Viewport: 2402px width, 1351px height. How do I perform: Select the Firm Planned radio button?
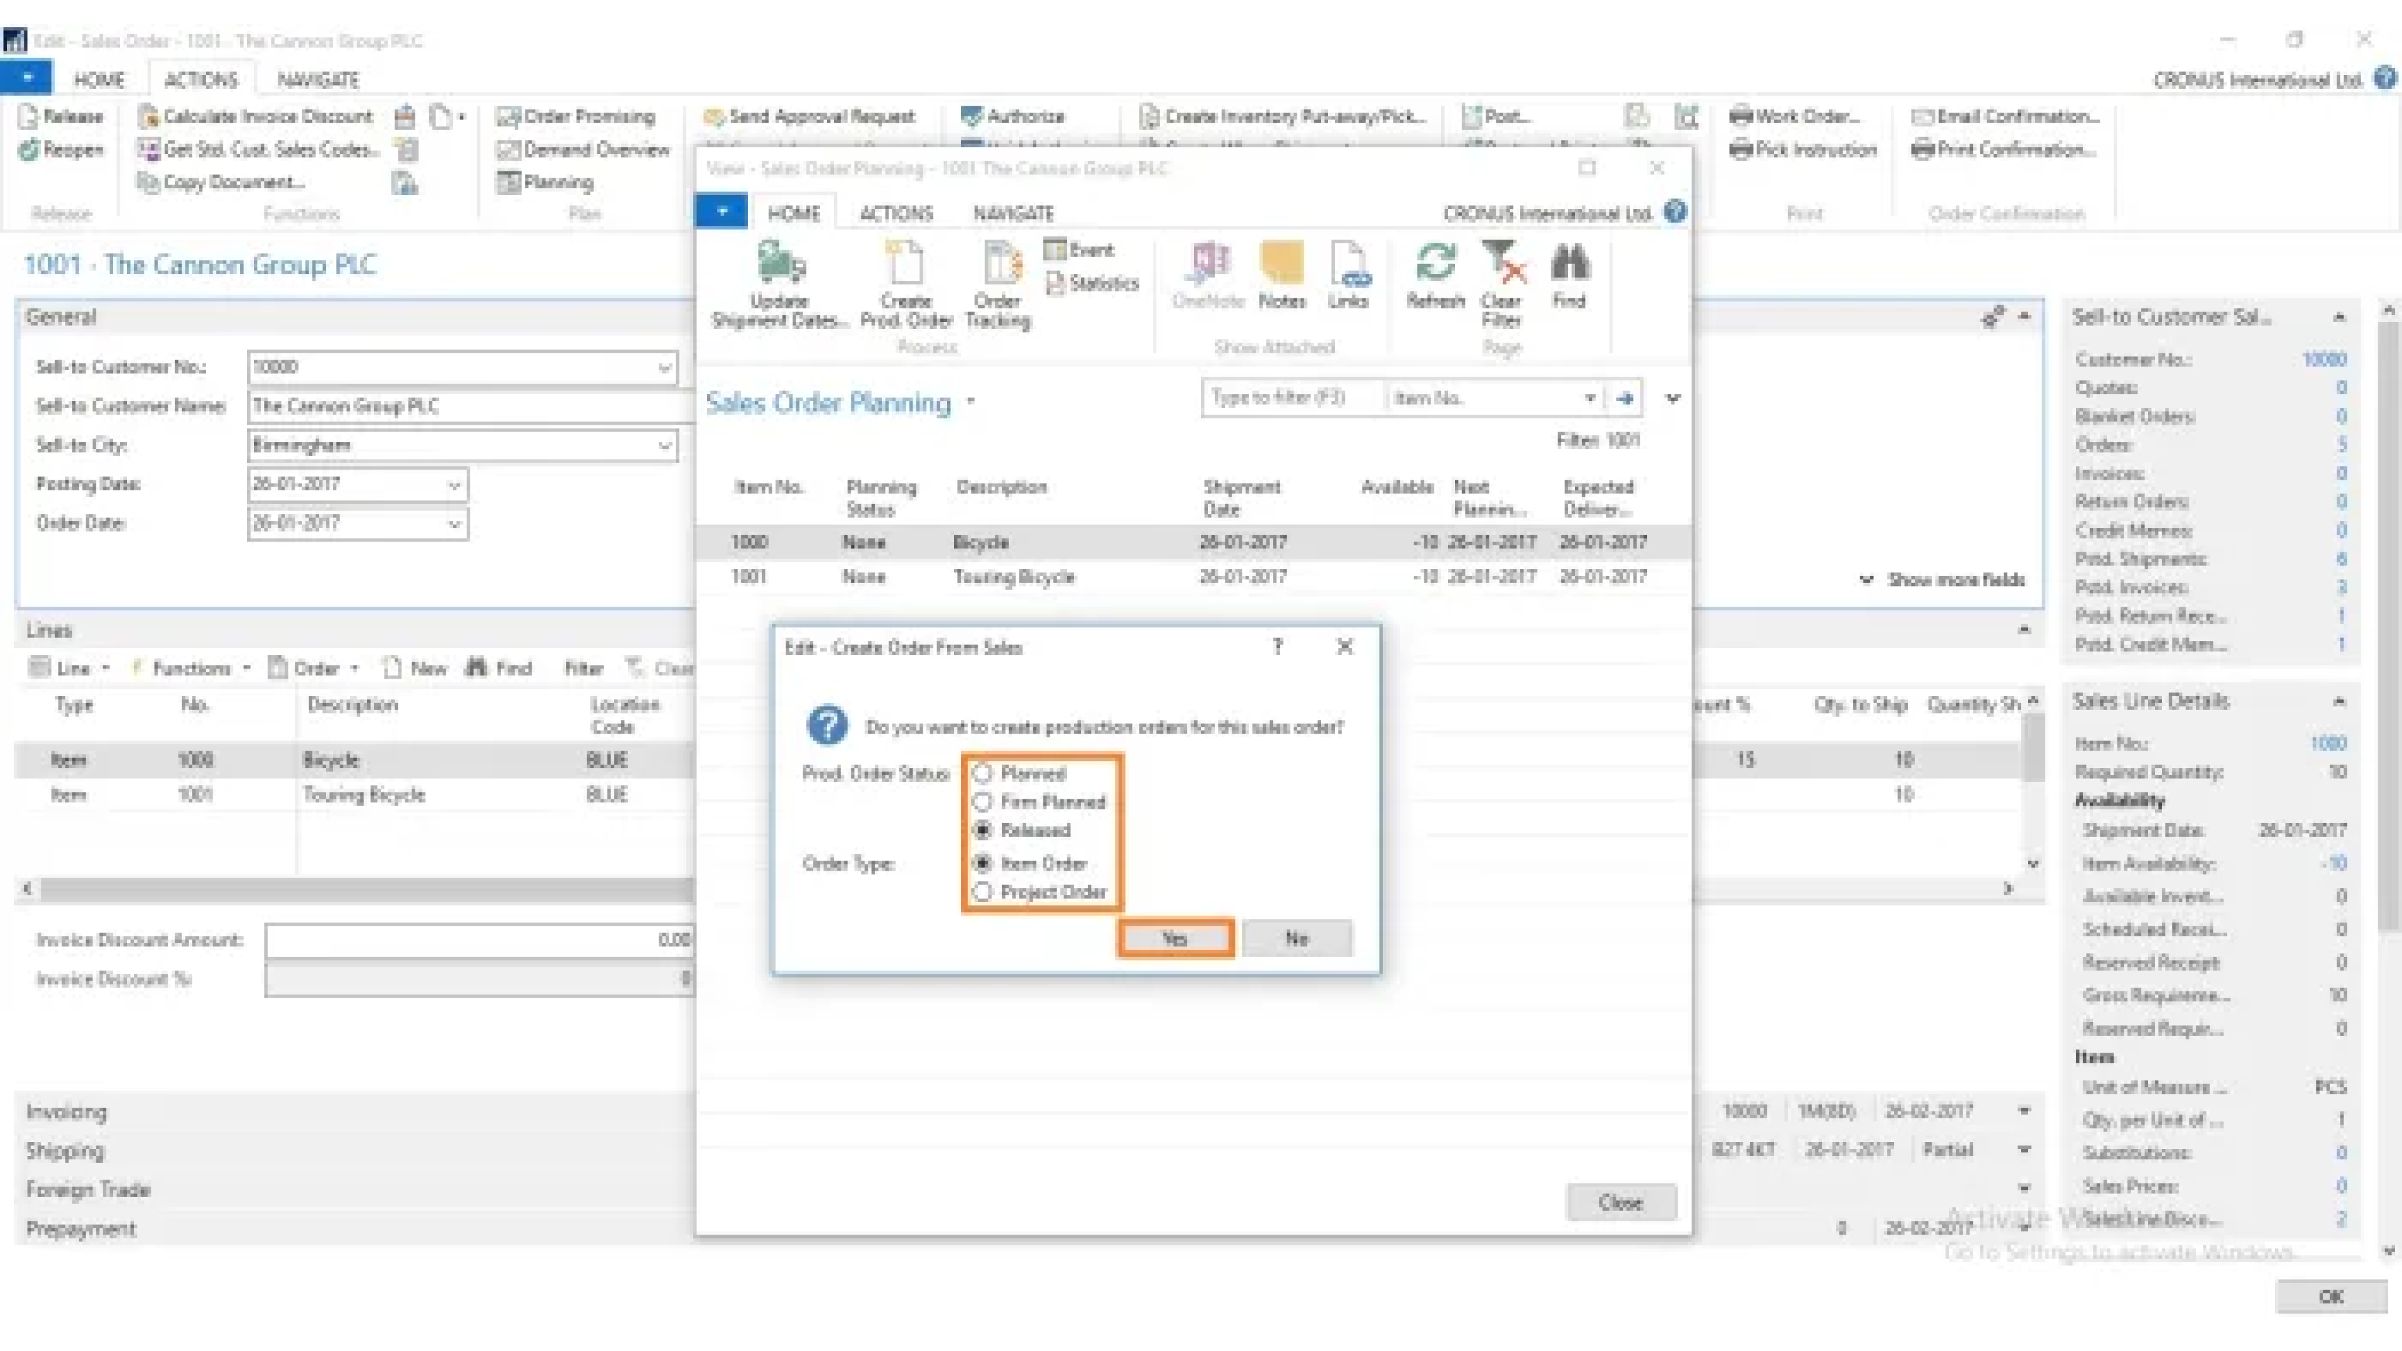(x=983, y=802)
